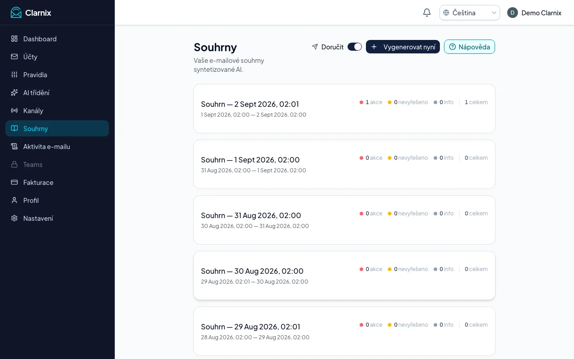Click the question mark icon in Nápověda
Screen dimensions: 574x359
pyautogui.click(x=452, y=47)
